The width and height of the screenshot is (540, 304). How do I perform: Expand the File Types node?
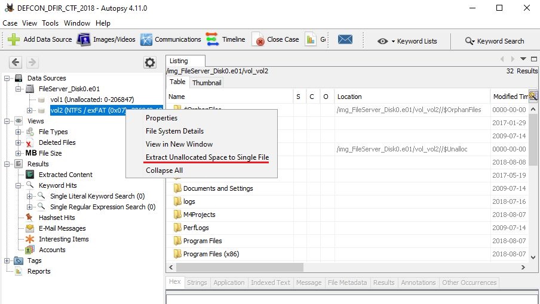[18, 132]
